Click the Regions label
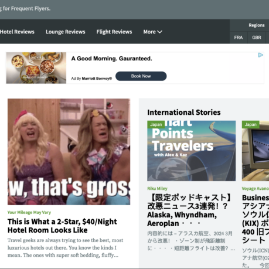The width and height of the screenshot is (269, 269). click(x=257, y=25)
